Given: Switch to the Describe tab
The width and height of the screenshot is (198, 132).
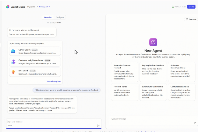Looking at the screenshot, I should (x=48, y=17).
